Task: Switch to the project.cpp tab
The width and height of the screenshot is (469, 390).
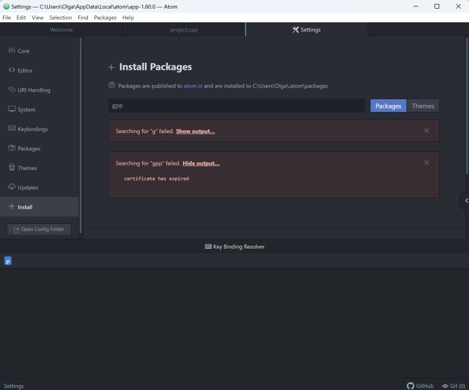Action: pos(183,29)
